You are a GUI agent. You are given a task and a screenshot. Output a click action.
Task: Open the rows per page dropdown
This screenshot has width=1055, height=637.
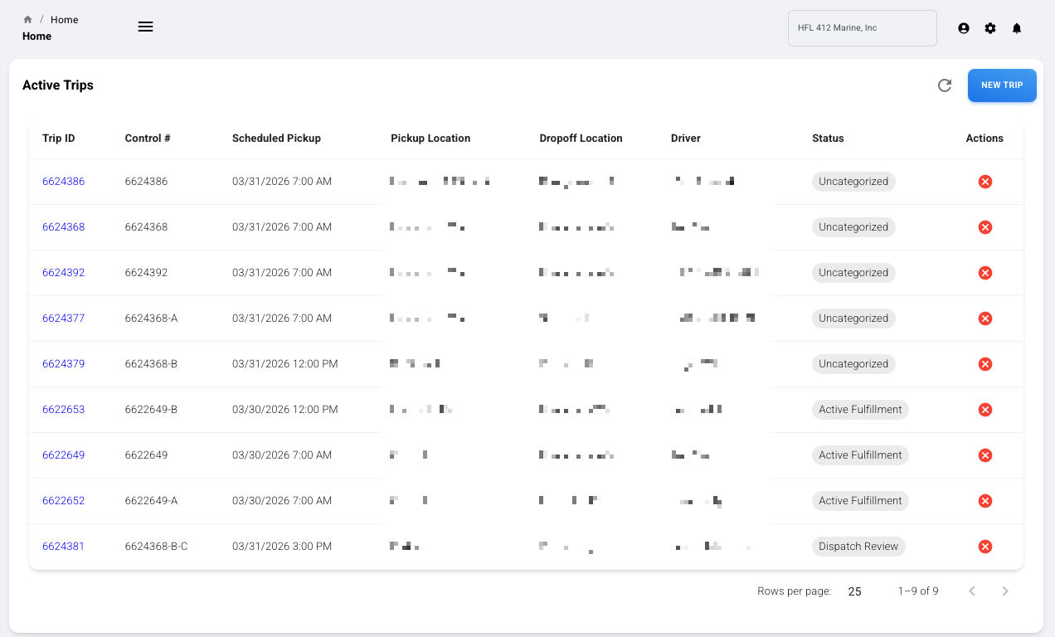point(854,591)
